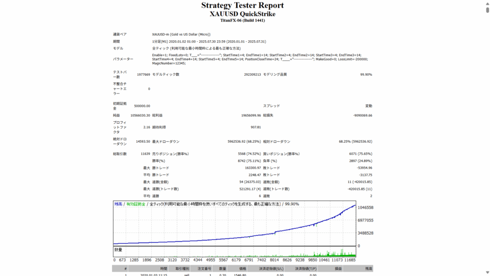Viewport: 490px width, 276px height.
Task: Click the green volume bars chart
Action: (234, 252)
